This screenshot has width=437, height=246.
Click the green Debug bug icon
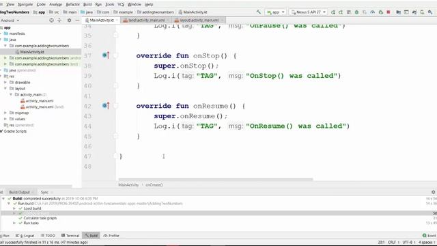356,12
